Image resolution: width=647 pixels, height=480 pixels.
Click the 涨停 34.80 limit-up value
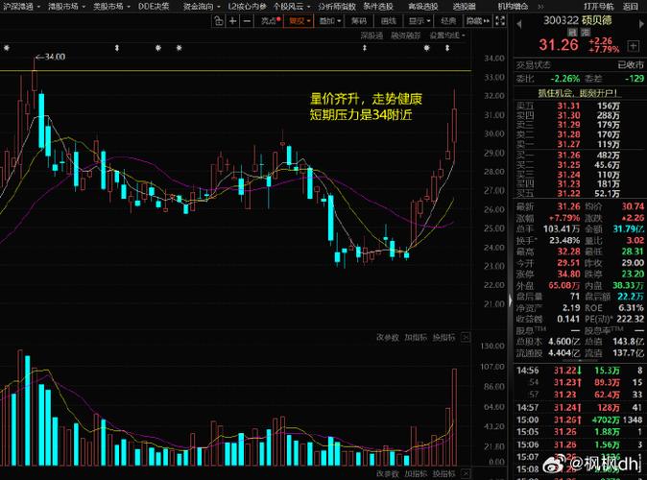tap(564, 274)
